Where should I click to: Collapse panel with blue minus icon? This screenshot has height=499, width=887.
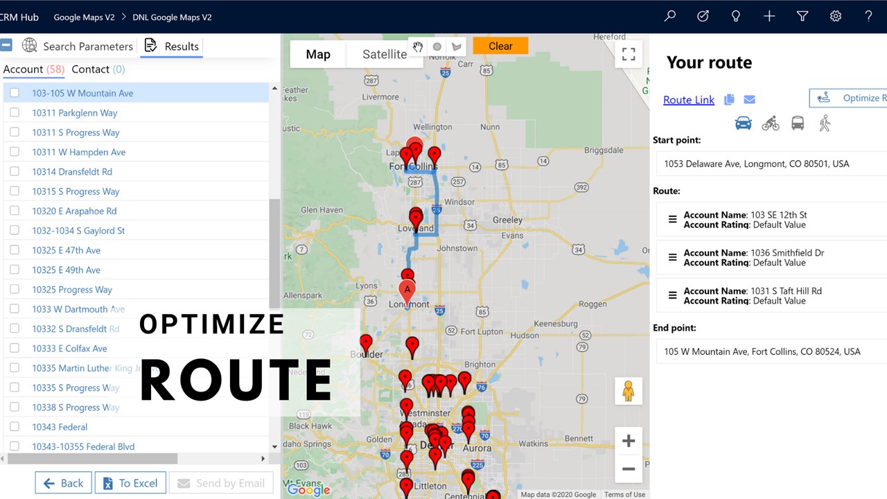point(6,46)
